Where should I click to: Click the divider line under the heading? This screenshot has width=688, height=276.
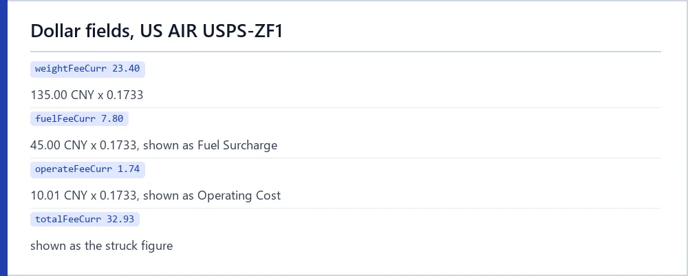[x=345, y=52]
